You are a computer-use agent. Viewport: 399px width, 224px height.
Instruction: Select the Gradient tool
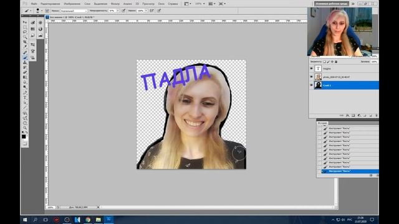[25, 77]
